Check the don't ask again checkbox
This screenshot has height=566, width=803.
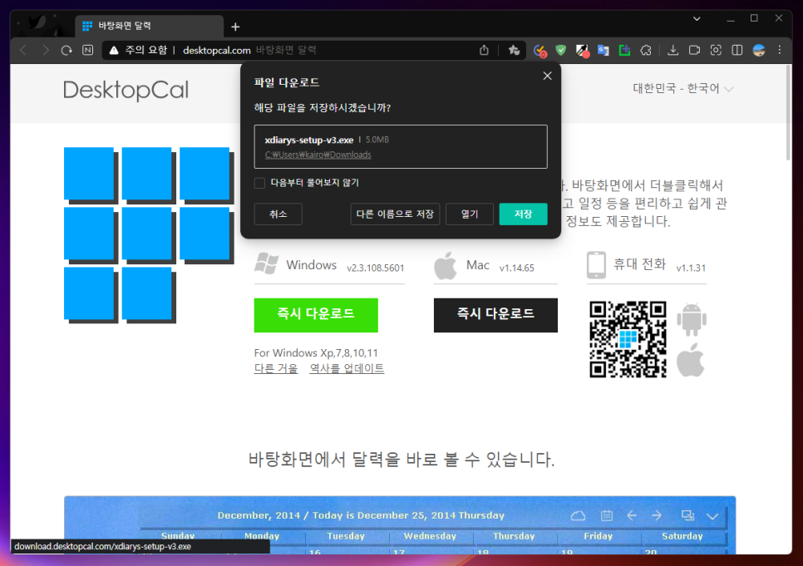point(259,183)
